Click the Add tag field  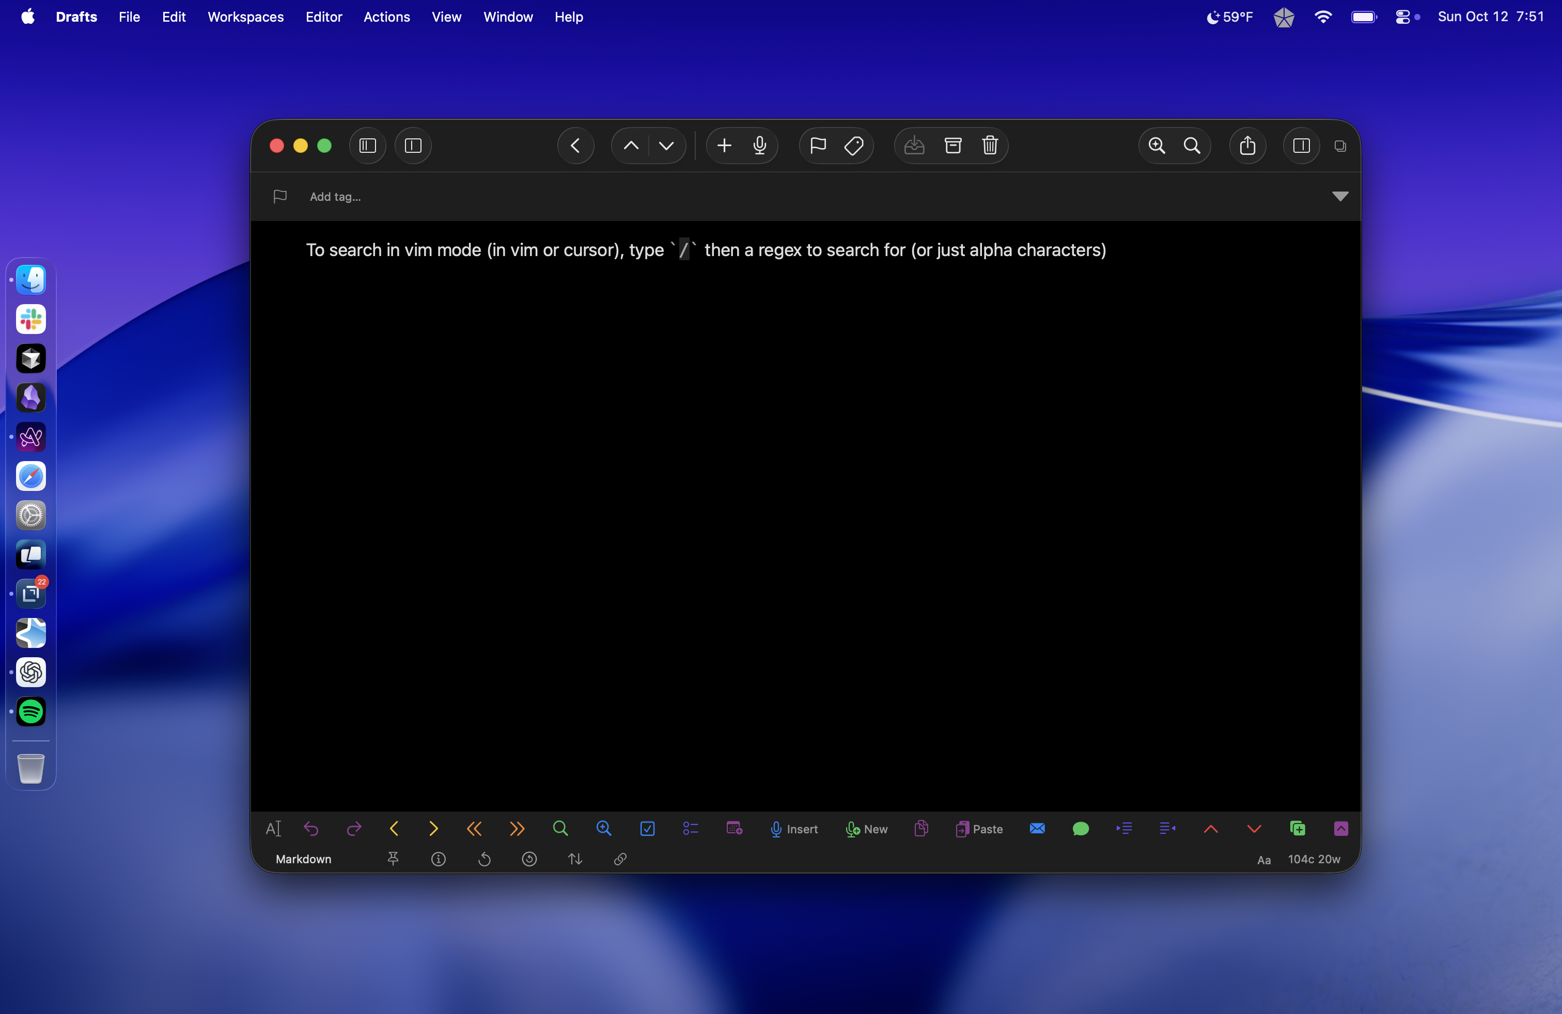(335, 196)
